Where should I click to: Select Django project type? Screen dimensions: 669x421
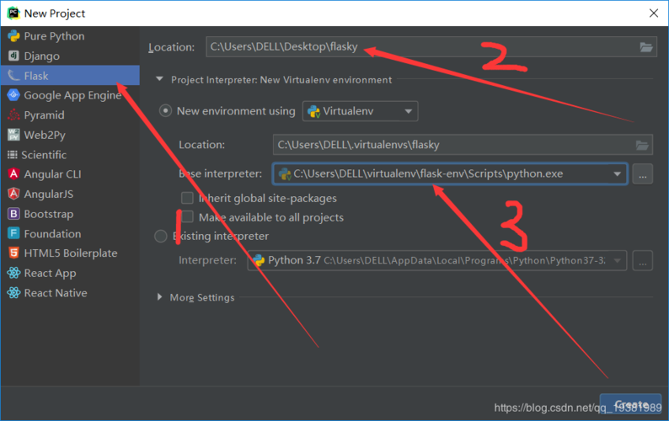click(70, 56)
